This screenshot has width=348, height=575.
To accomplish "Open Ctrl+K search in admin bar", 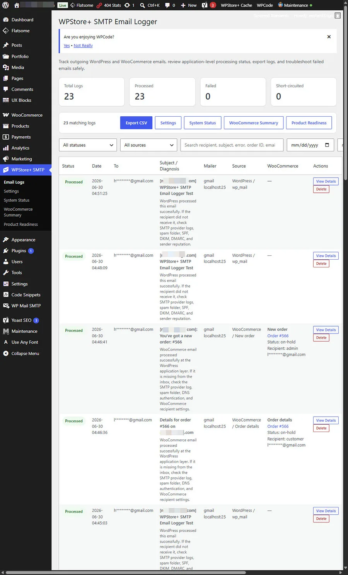I will pyautogui.click(x=150, y=5).
